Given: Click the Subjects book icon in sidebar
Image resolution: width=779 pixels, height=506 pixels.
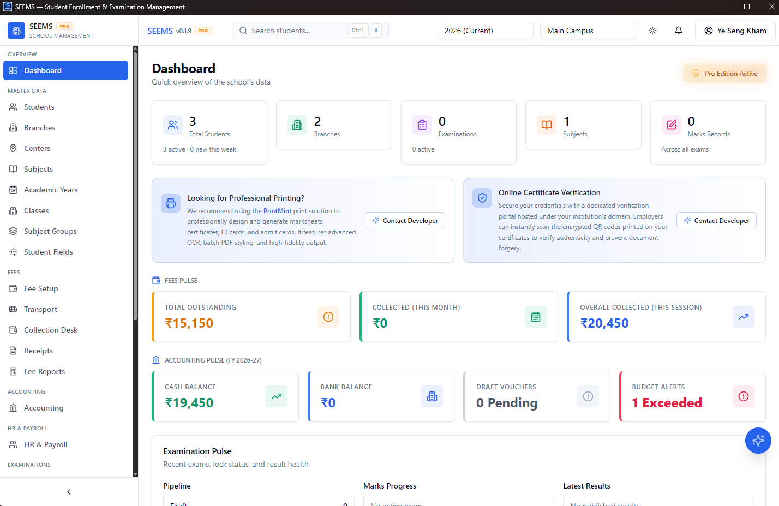Looking at the screenshot, I should (13, 169).
